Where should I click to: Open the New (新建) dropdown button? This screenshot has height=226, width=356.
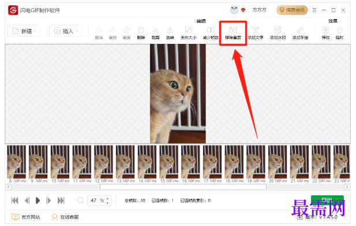[x=24, y=31]
